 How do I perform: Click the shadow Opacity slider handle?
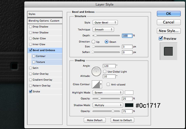coord(113,111)
